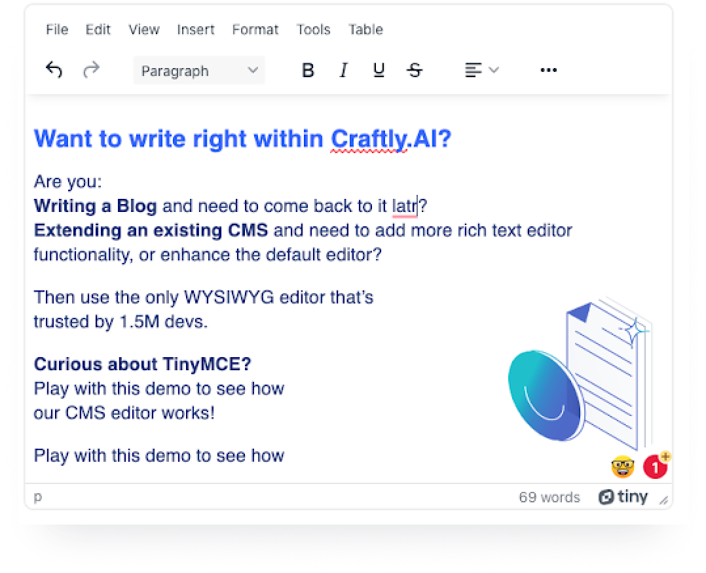Click the Extending an existing CMS text

(x=151, y=230)
